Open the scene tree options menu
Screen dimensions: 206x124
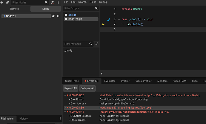(58, 2)
